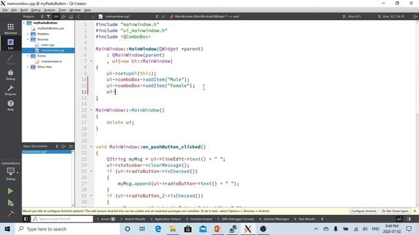Toggle the right sidebar visibility
The height and width of the screenshot is (235, 419).
(409, 219)
